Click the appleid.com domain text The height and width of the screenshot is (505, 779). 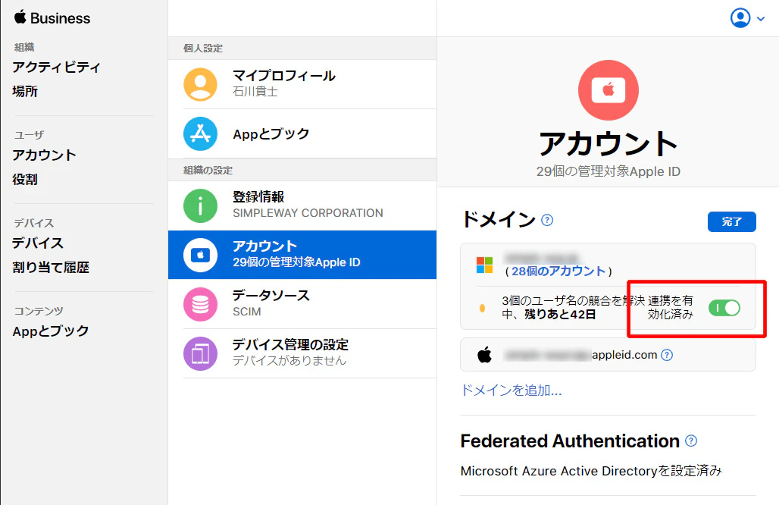[624, 355]
